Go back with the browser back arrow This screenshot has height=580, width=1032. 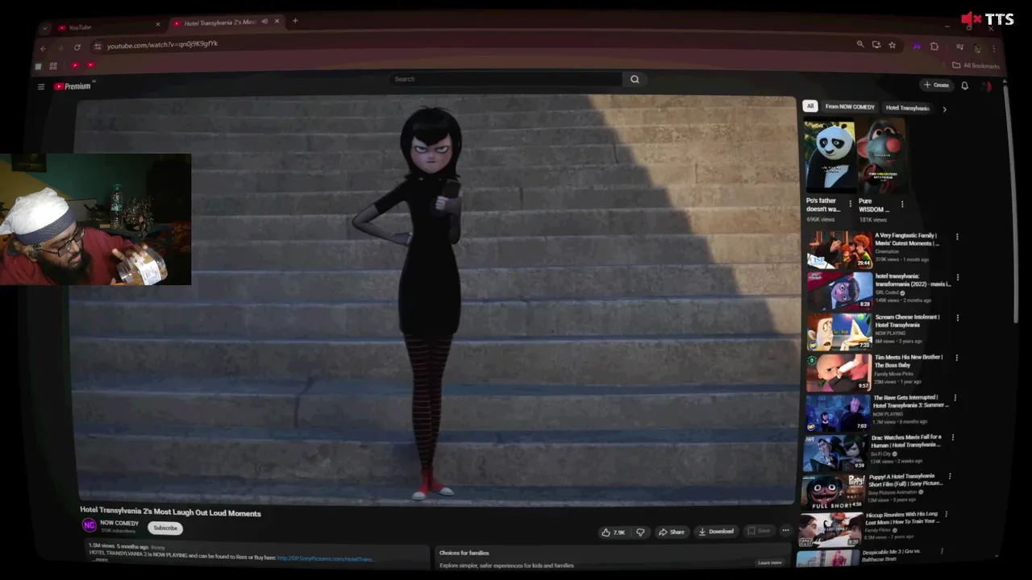pyautogui.click(x=44, y=48)
